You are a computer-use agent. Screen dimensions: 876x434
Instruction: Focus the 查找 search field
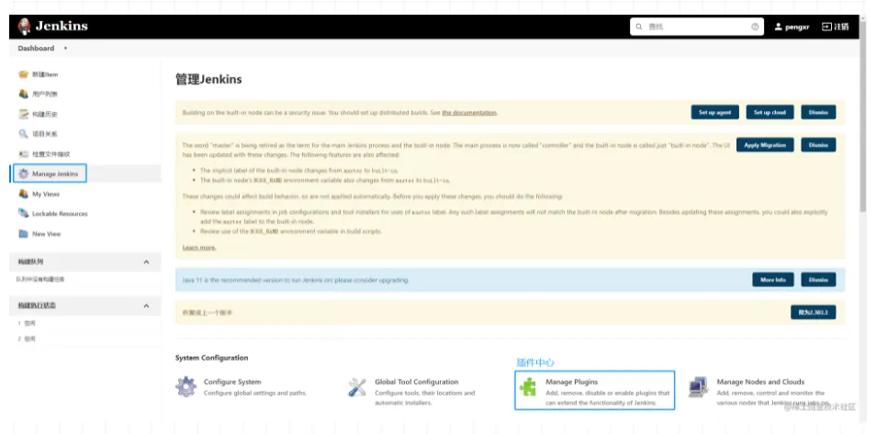[x=698, y=27]
